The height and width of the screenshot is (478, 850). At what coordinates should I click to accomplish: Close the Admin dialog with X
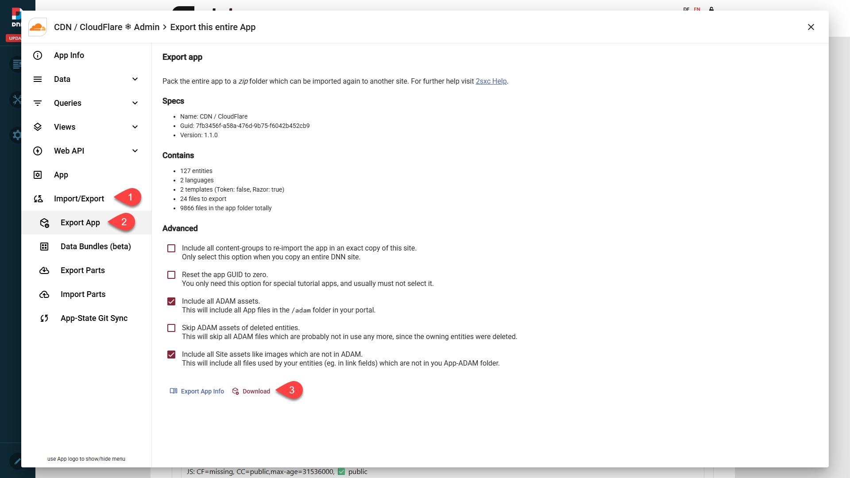pos(811,27)
